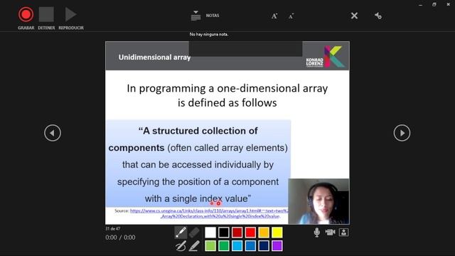This screenshot has width=455, height=256.
Task: Open the cs.uregina.ca source link
Action: pyautogui.click(x=209, y=213)
